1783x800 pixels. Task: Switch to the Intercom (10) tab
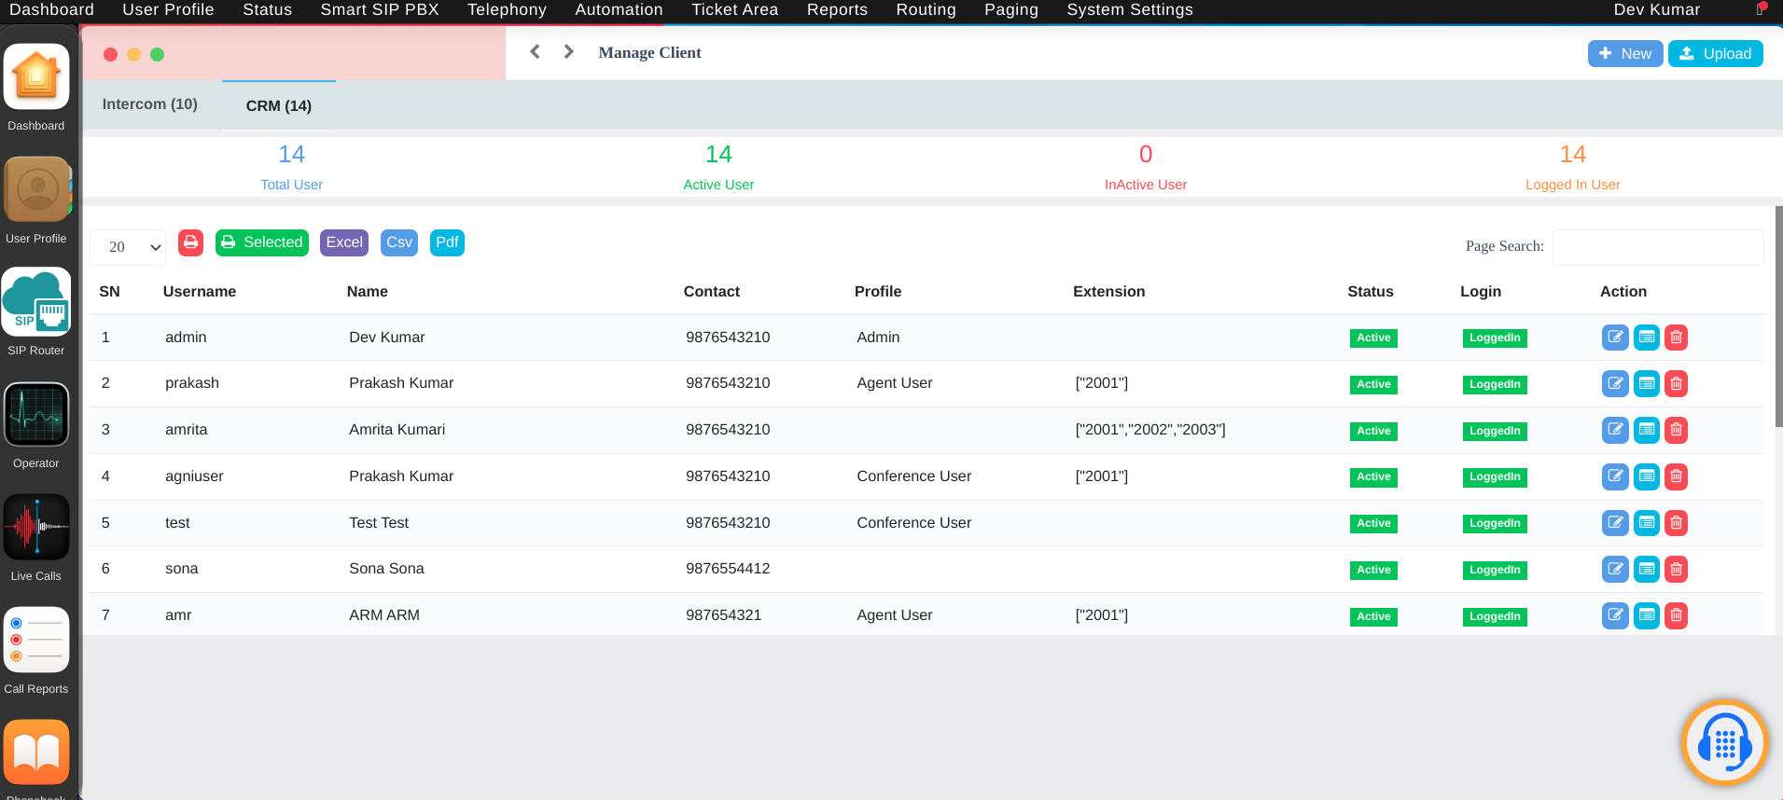(150, 104)
